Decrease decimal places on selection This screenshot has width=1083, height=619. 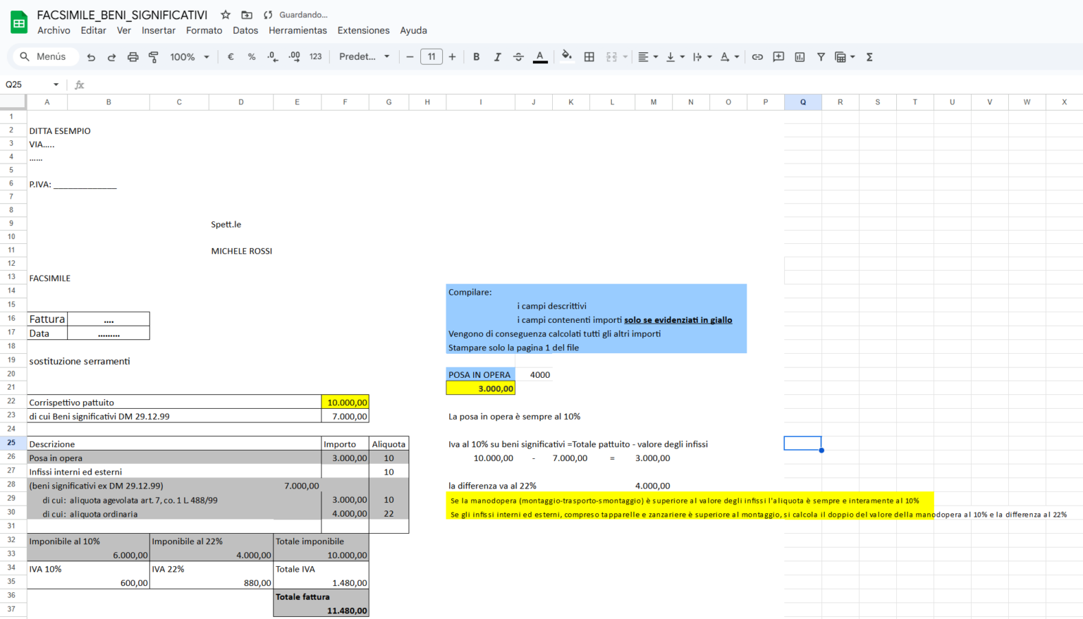click(273, 56)
